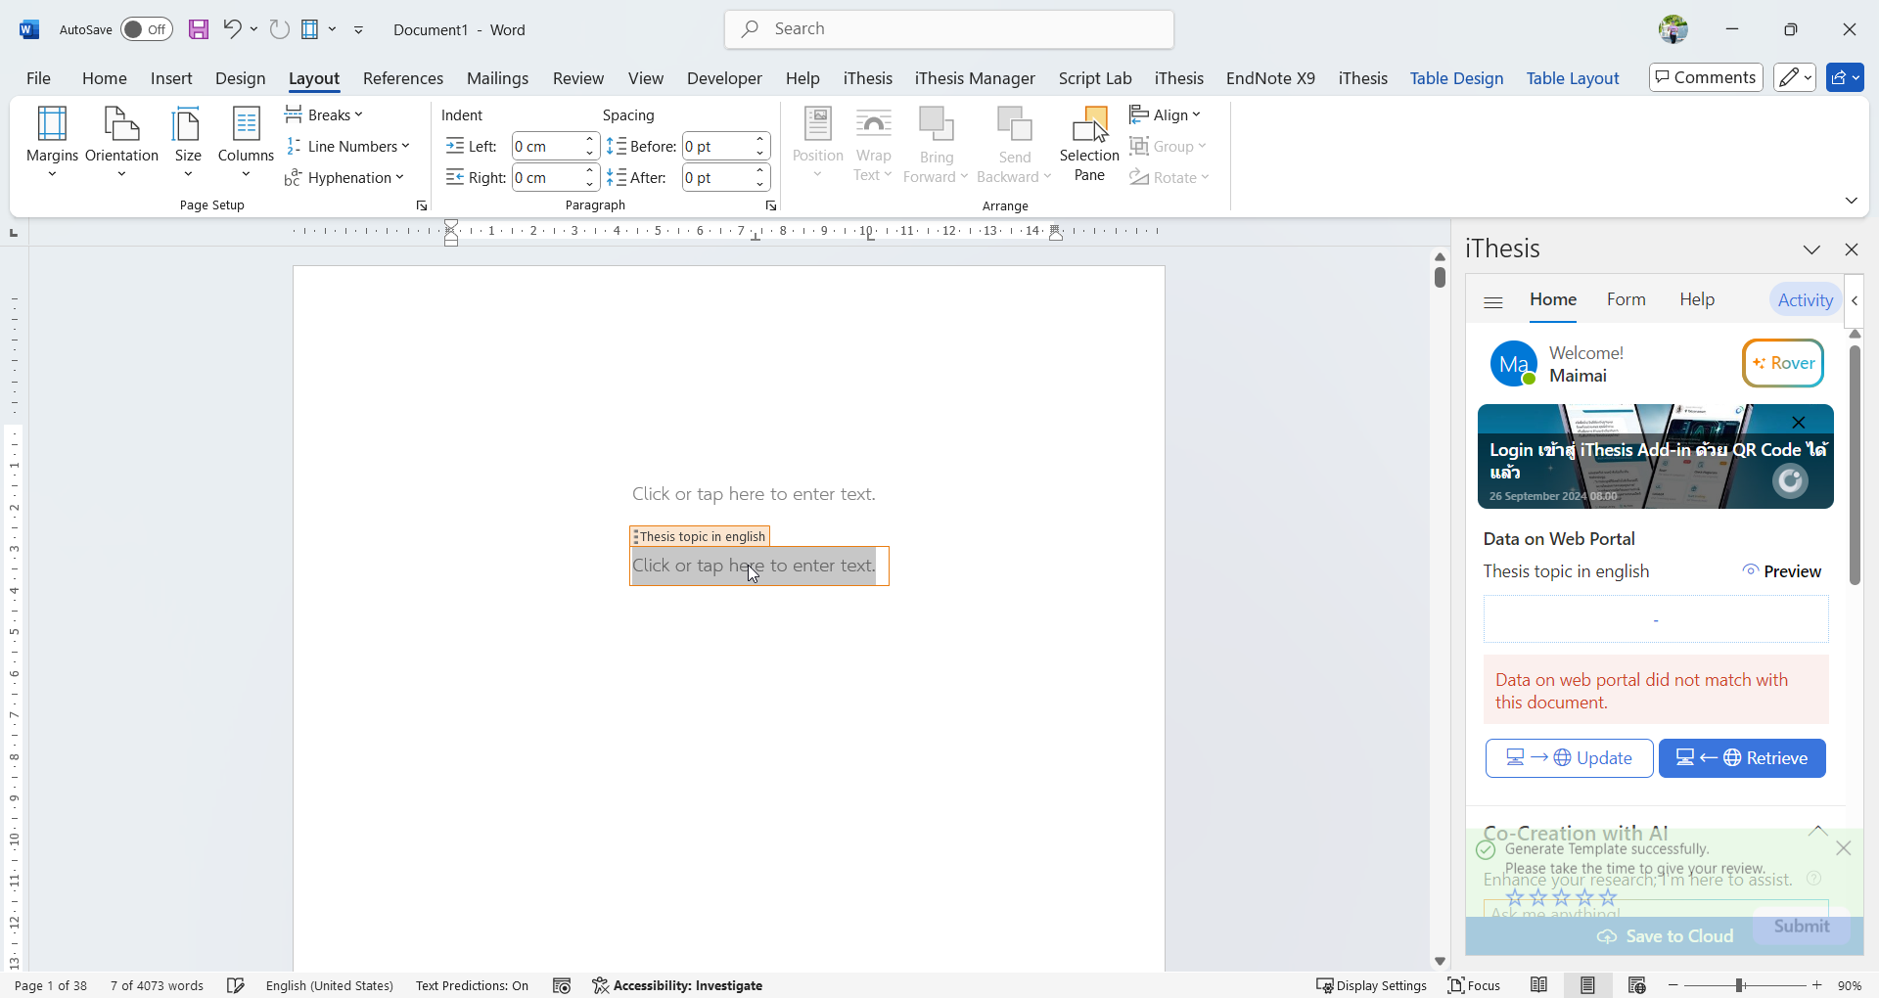Switch to the Insert ribbon tab
Viewport: 1879px width, 998px height.
coord(171,78)
